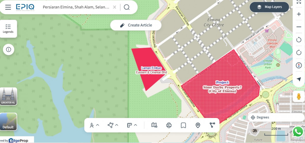Open the info circle icon
The image size is (305, 143).
[x=8, y=49]
